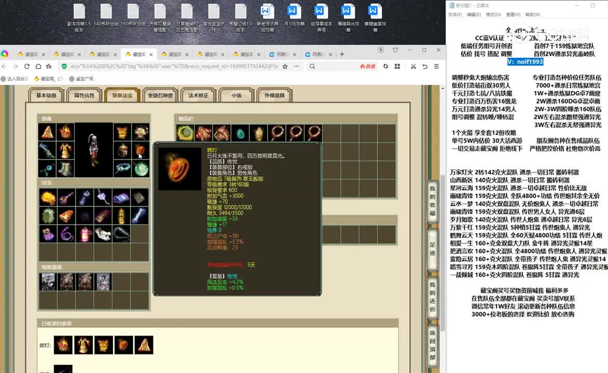Switch to the 法术修正 tab

(x=198, y=95)
